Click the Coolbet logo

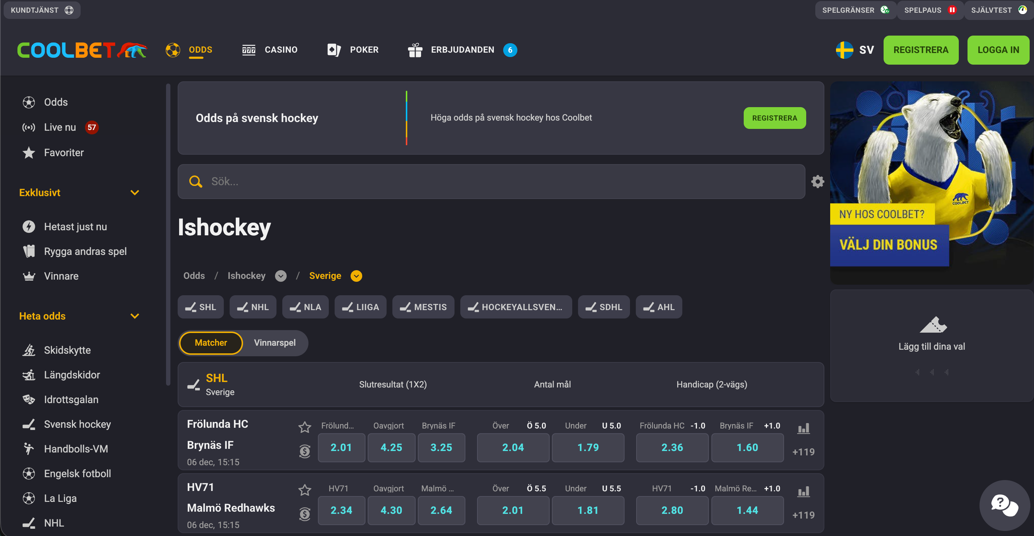point(82,50)
